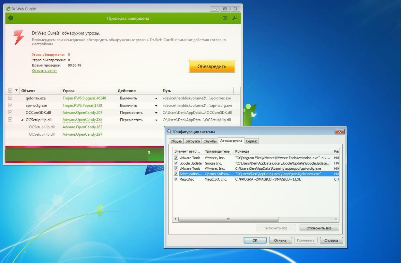Viewport: 401px width, 263px height.
Task: Uncheck the Abbreviation startup item checkbox
Action: tap(176, 174)
